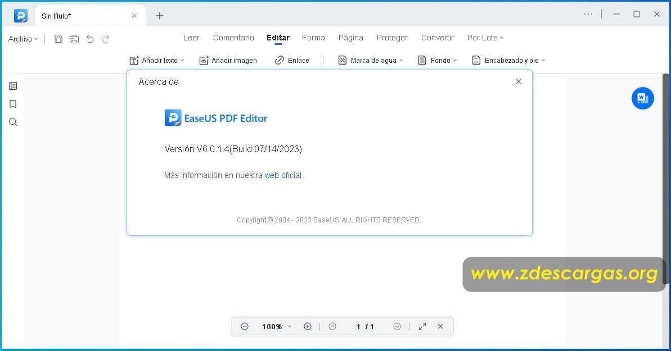671x351 pixels.
Task: Click the vertical scrollbar thumb
Action: tap(665, 179)
